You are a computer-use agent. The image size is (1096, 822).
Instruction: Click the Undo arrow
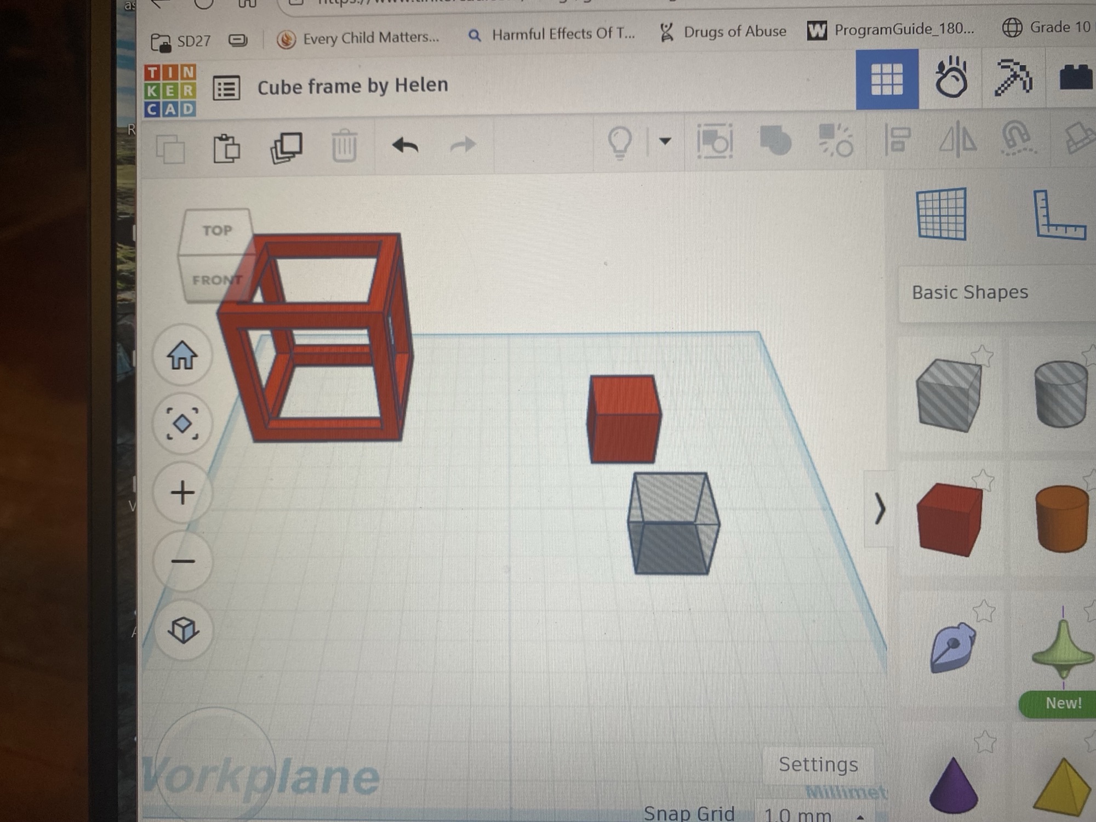405,146
